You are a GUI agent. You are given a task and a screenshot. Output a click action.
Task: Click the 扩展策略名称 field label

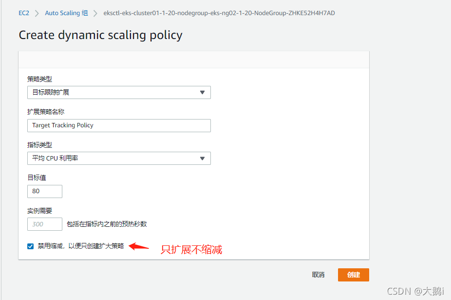click(x=46, y=112)
